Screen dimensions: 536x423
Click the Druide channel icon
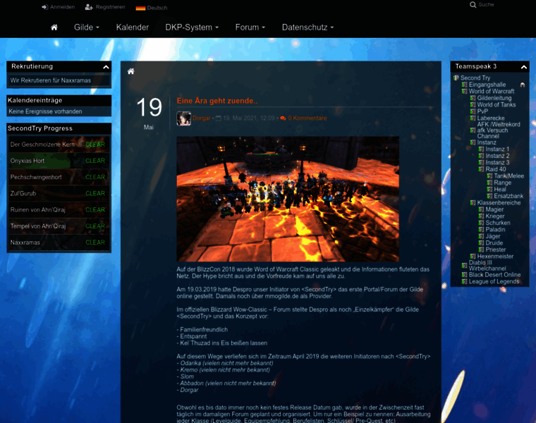point(481,243)
